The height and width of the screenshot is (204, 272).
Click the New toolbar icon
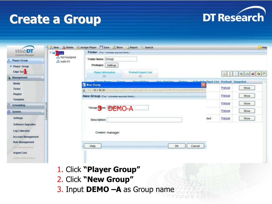click(51, 47)
